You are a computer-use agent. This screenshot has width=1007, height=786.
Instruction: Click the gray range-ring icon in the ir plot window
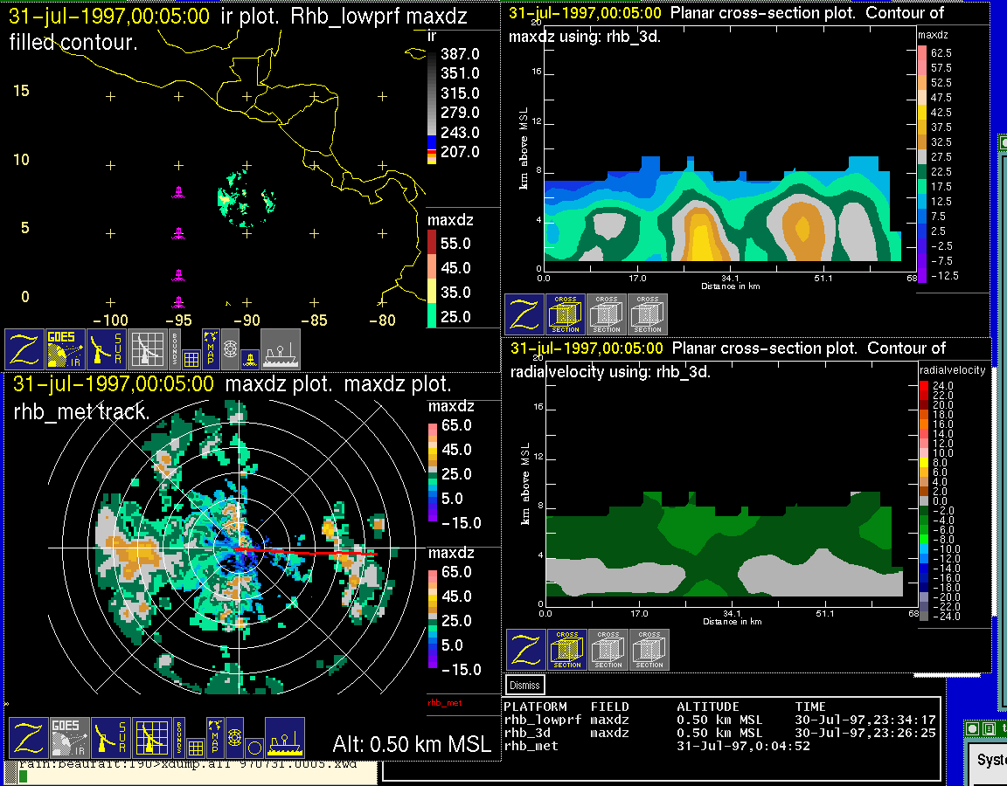tap(231, 349)
